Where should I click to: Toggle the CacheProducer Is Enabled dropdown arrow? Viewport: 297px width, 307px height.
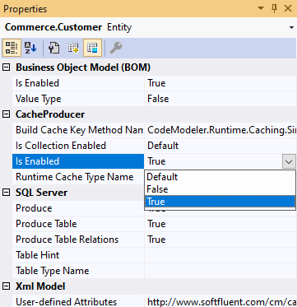[x=289, y=161]
